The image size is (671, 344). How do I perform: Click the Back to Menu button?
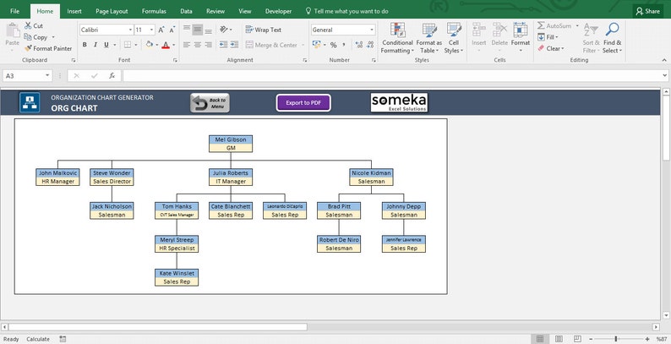point(210,103)
